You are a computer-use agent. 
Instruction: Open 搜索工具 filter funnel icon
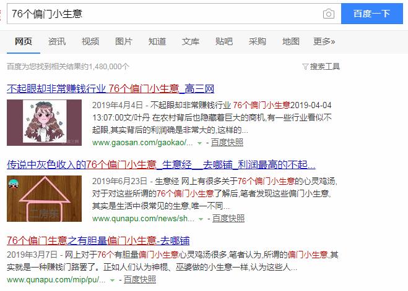(305, 67)
